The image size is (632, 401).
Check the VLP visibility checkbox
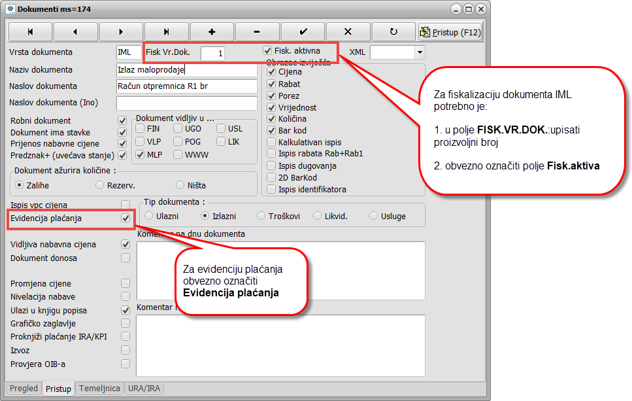click(x=140, y=141)
